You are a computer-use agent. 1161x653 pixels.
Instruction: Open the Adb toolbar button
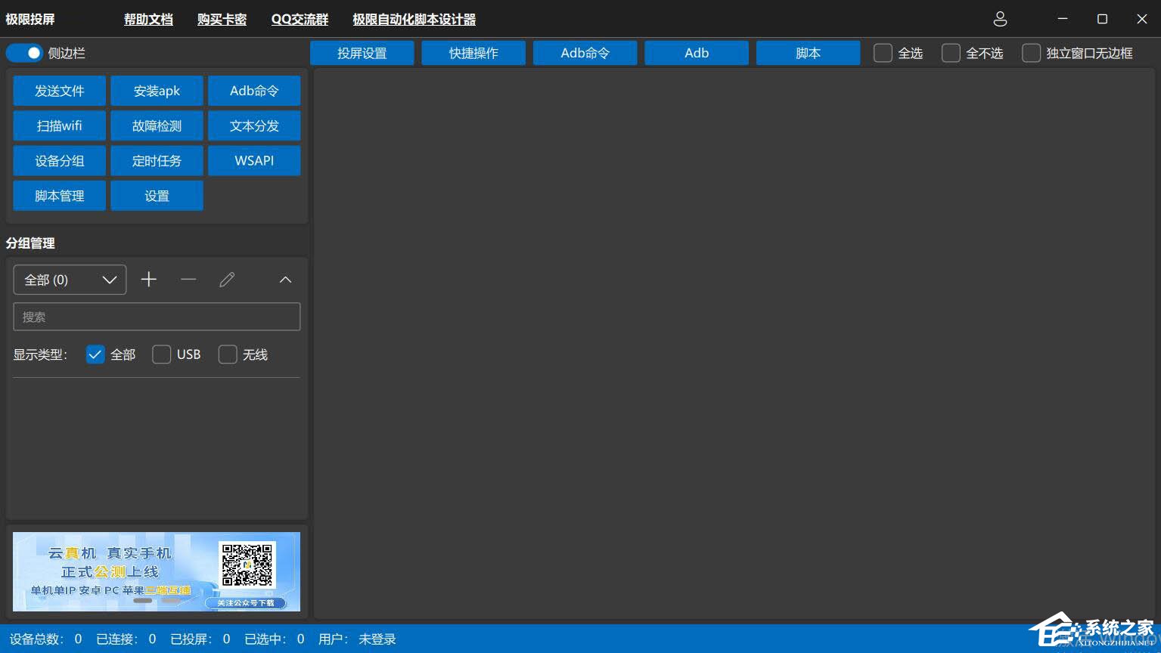pos(697,53)
